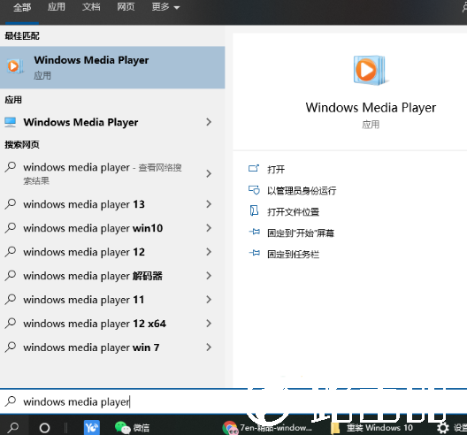Click the magnifier icon in the search box
The image size is (467, 435).
tap(11, 401)
